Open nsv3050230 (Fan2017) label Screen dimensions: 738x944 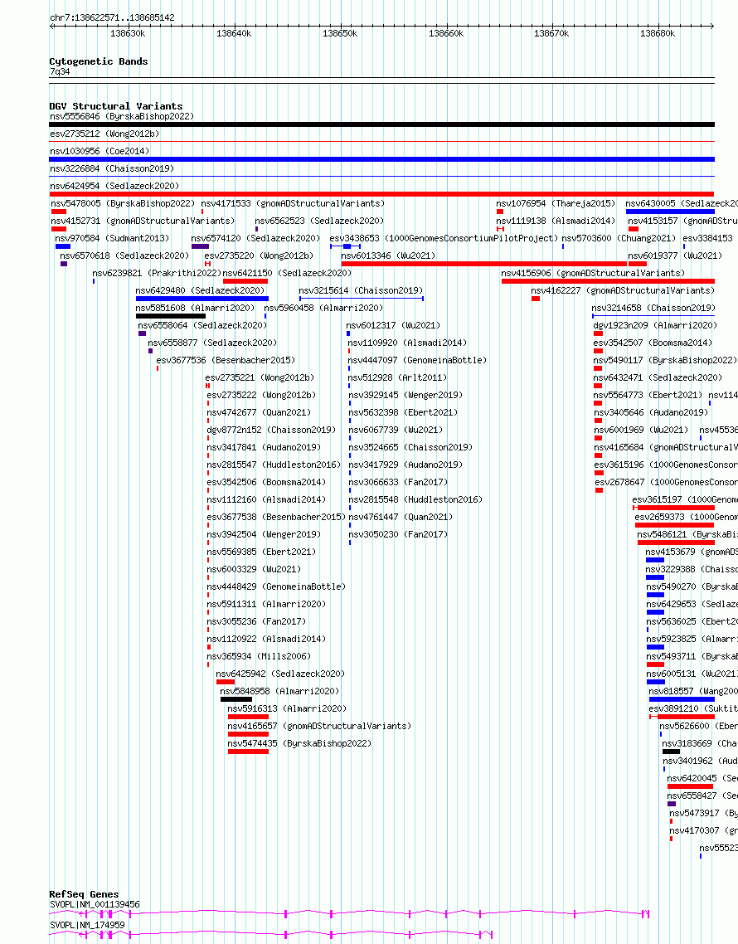point(398,534)
